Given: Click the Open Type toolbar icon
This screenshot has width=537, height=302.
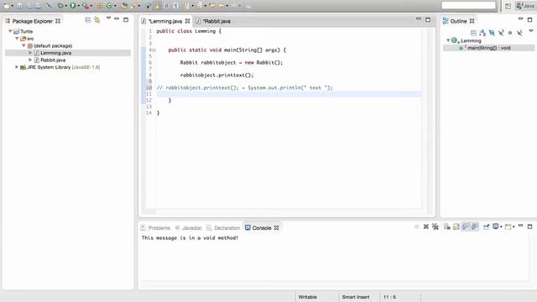Looking at the screenshot, I should (x=124, y=6).
